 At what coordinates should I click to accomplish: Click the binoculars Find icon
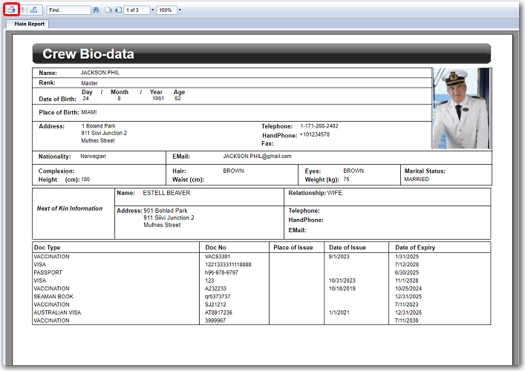pyautogui.click(x=96, y=10)
